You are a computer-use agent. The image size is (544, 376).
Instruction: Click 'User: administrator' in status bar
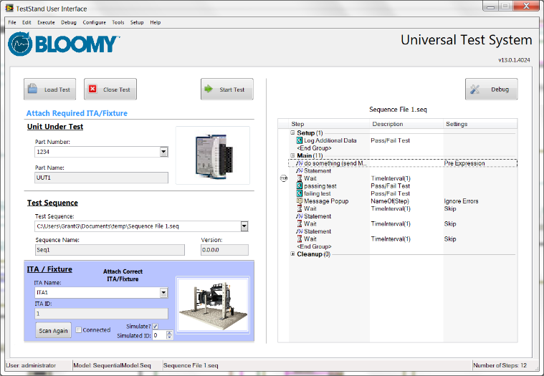click(31, 365)
